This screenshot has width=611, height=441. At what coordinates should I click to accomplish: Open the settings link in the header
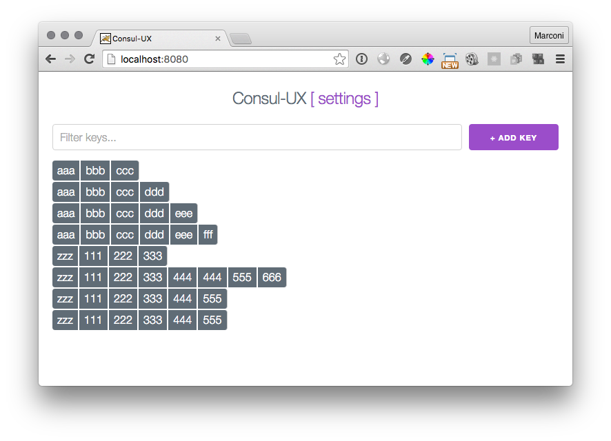point(345,99)
